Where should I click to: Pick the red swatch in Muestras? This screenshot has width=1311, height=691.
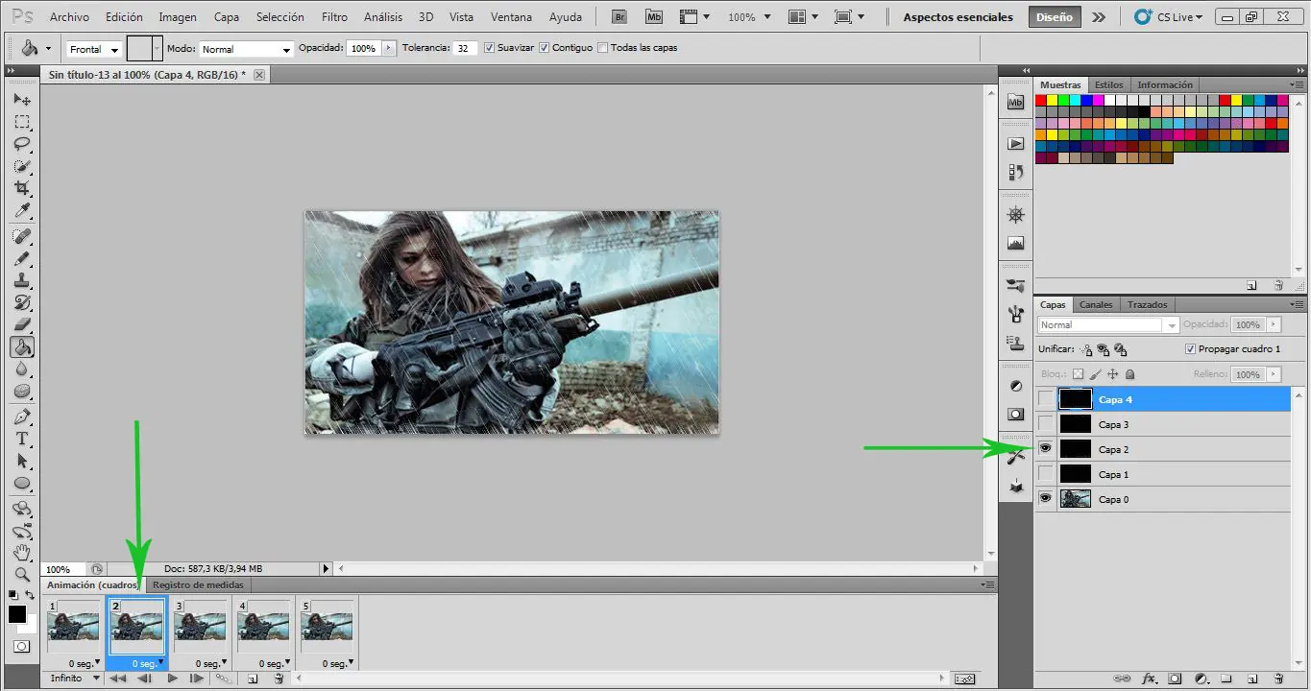point(1041,100)
